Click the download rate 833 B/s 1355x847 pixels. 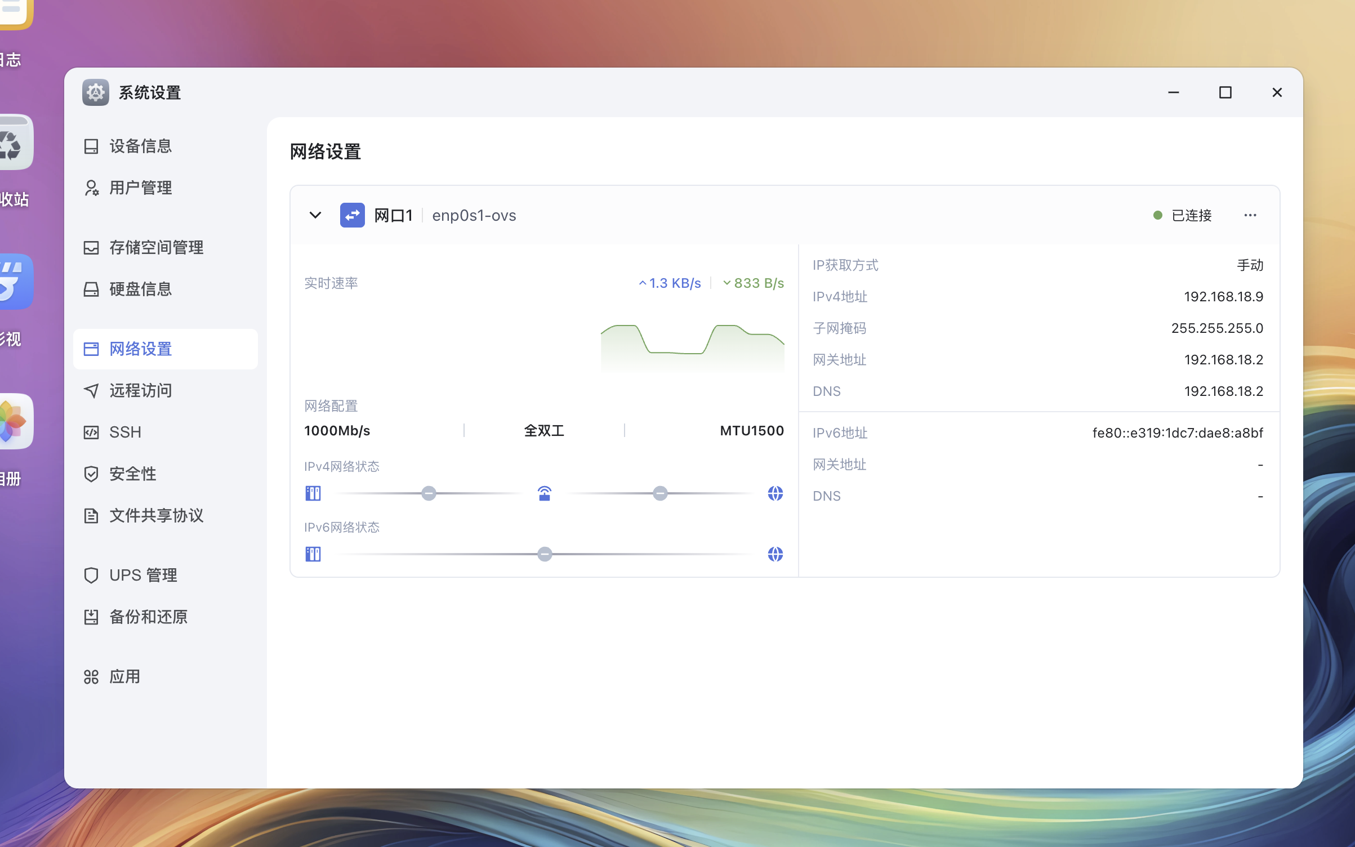(754, 283)
